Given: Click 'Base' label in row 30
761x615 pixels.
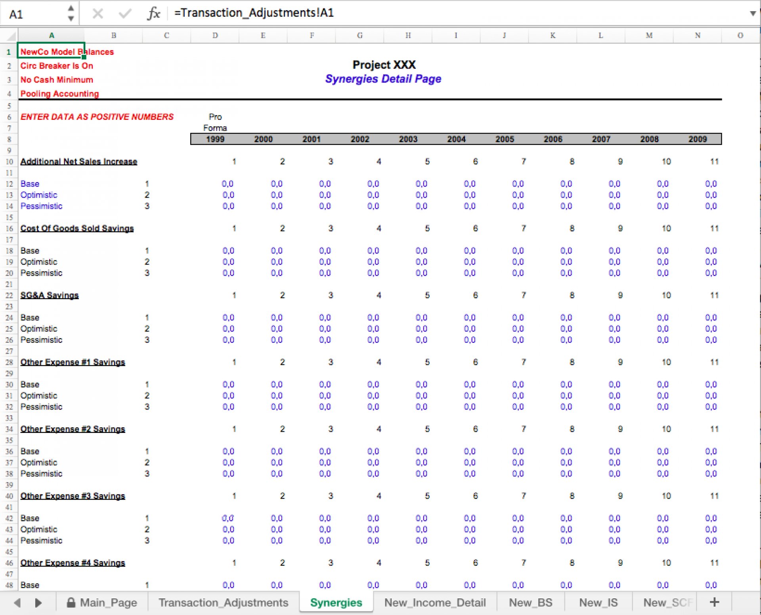Looking at the screenshot, I should coord(30,384).
